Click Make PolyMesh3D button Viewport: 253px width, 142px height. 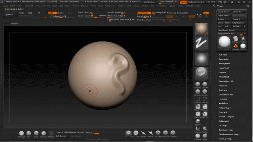(x=235, y=23)
